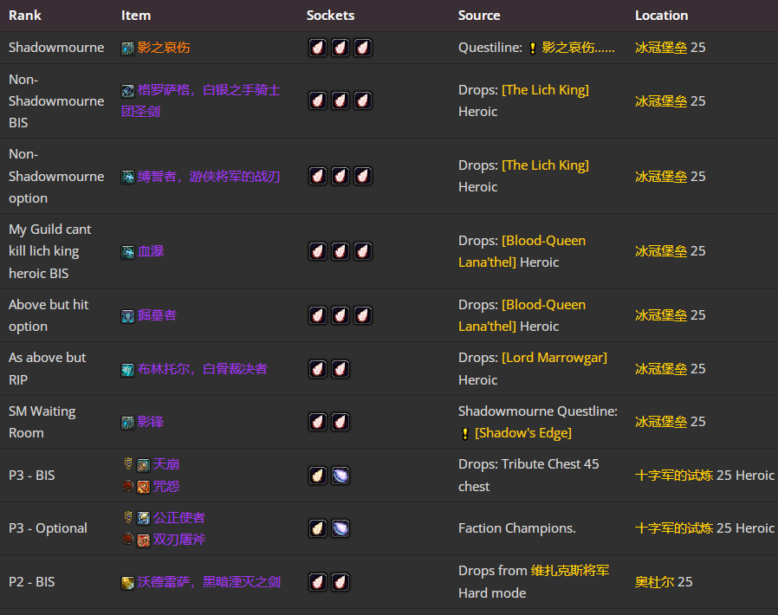Click the blue meta gem socket in P3 - BIS row
778x615 pixels.
340,476
